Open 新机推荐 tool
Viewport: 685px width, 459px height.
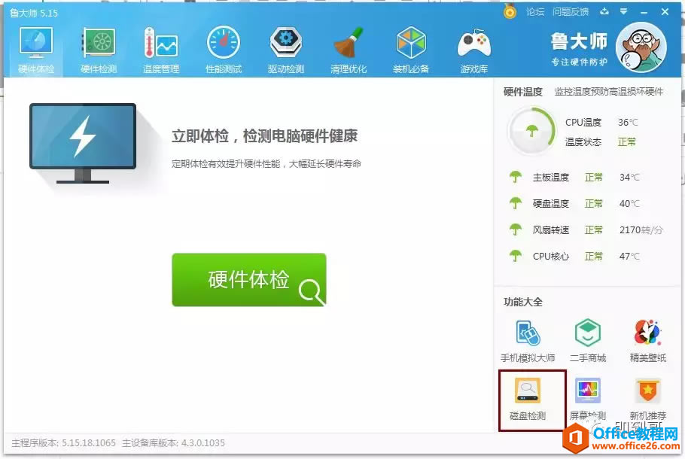click(648, 399)
